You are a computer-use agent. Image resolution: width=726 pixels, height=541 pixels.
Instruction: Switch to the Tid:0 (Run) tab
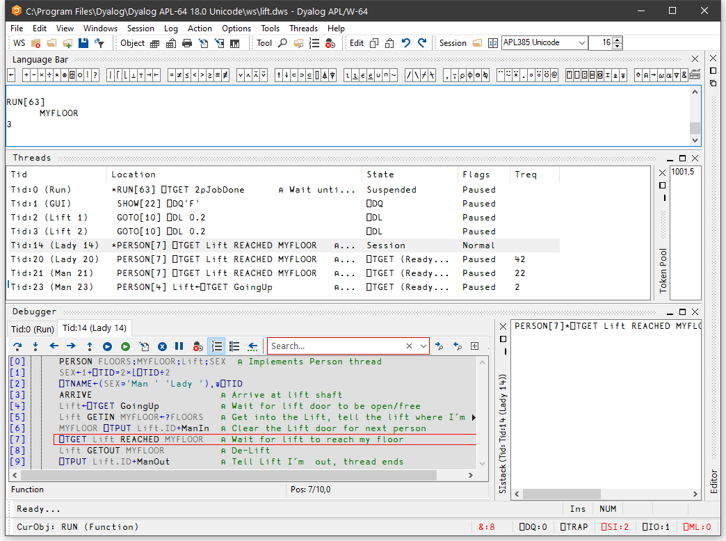(x=32, y=328)
